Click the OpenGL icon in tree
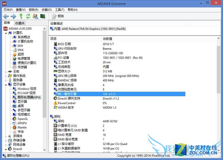This screenshot has width=223, height=160. click(x=15, y=119)
